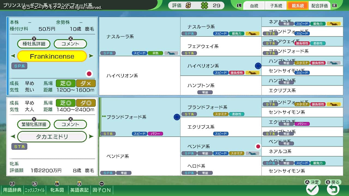This screenshot has height=196, width=349.
Task: Switch to the 血統 tab
Action: pos(254,6)
